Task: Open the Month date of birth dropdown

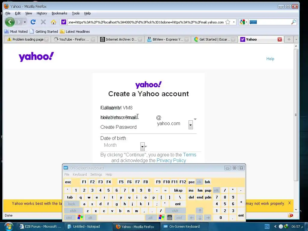Action: 143,146
